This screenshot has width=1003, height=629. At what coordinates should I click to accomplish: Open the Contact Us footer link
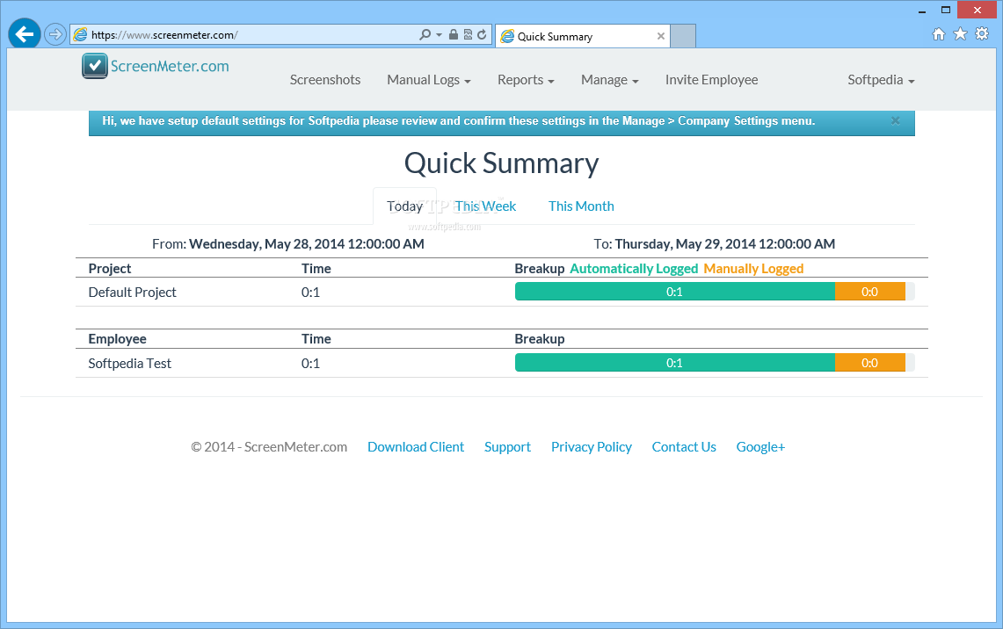(684, 447)
